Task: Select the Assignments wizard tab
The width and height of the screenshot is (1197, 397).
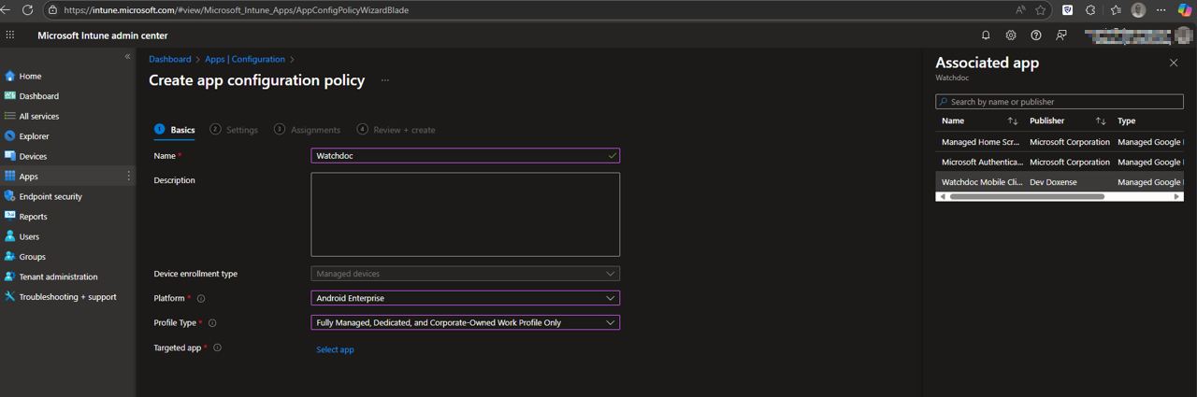Action: (308, 130)
